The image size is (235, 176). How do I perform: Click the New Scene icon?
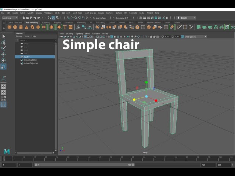coord(23,18)
